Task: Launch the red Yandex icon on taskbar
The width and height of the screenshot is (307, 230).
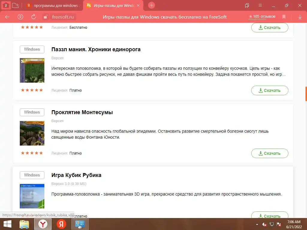Action: click(x=61, y=224)
